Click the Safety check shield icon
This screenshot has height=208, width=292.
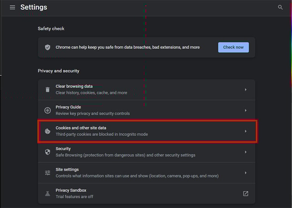[47, 47]
